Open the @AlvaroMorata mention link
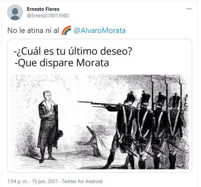Screen dimensions: 201x187 coord(100,31)
